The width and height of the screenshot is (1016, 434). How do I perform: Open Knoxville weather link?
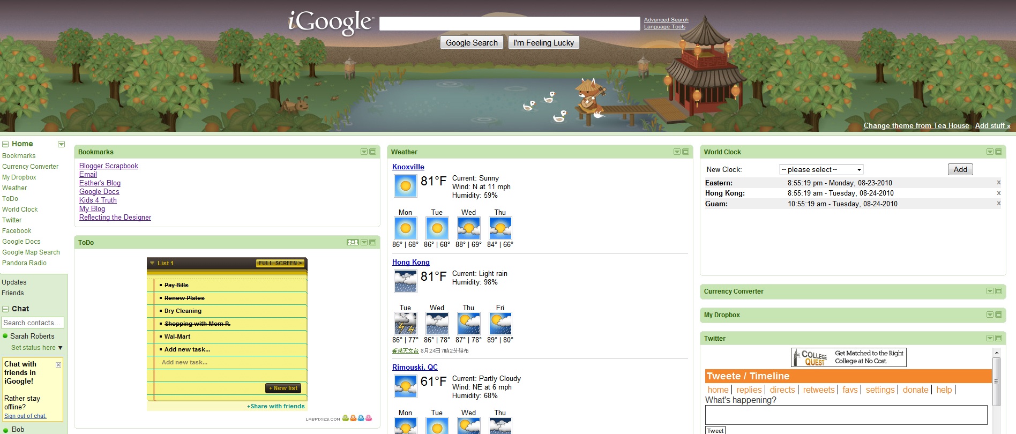click(x=408, y=167)
